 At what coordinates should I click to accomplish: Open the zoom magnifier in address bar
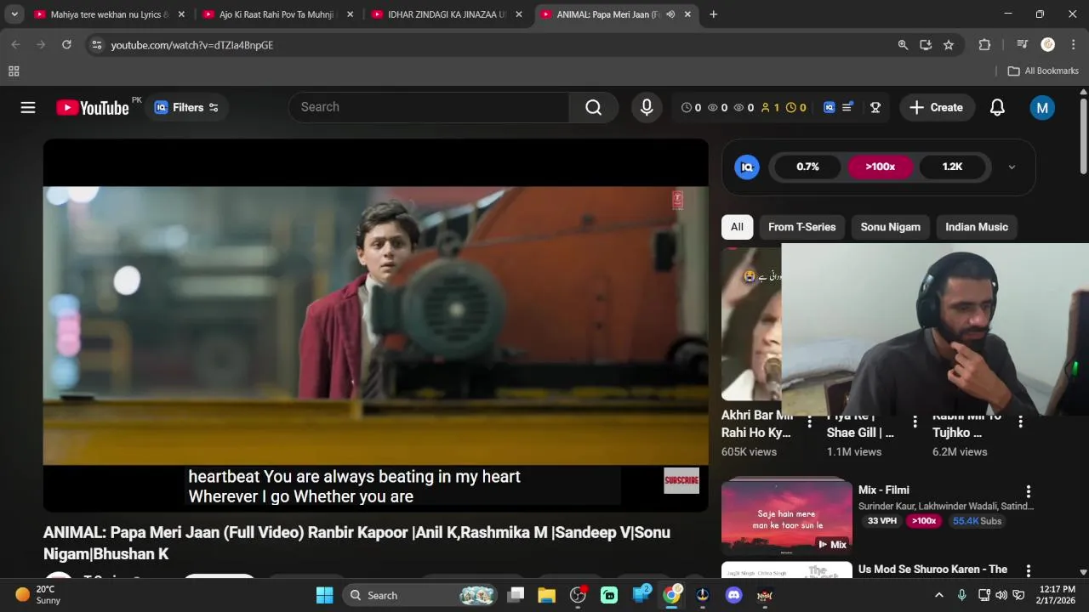click(903, 45)
